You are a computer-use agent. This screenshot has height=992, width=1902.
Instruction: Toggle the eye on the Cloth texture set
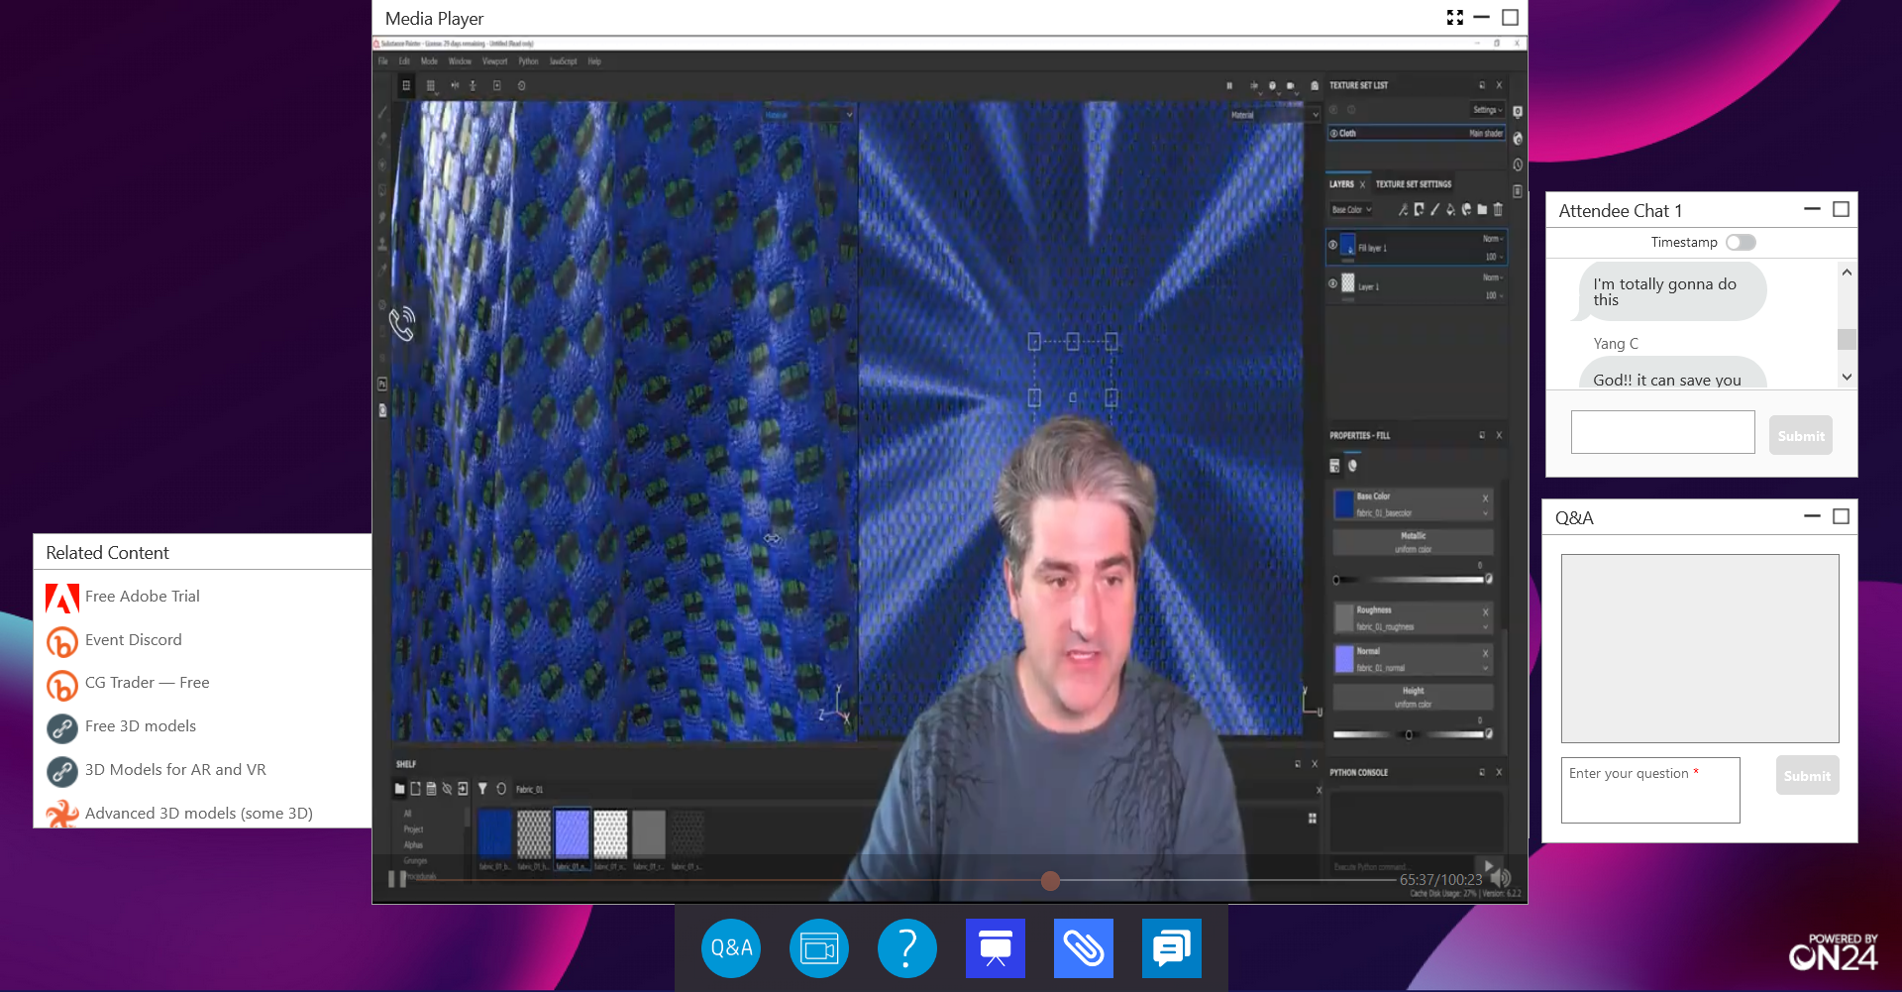point(1334,133)
